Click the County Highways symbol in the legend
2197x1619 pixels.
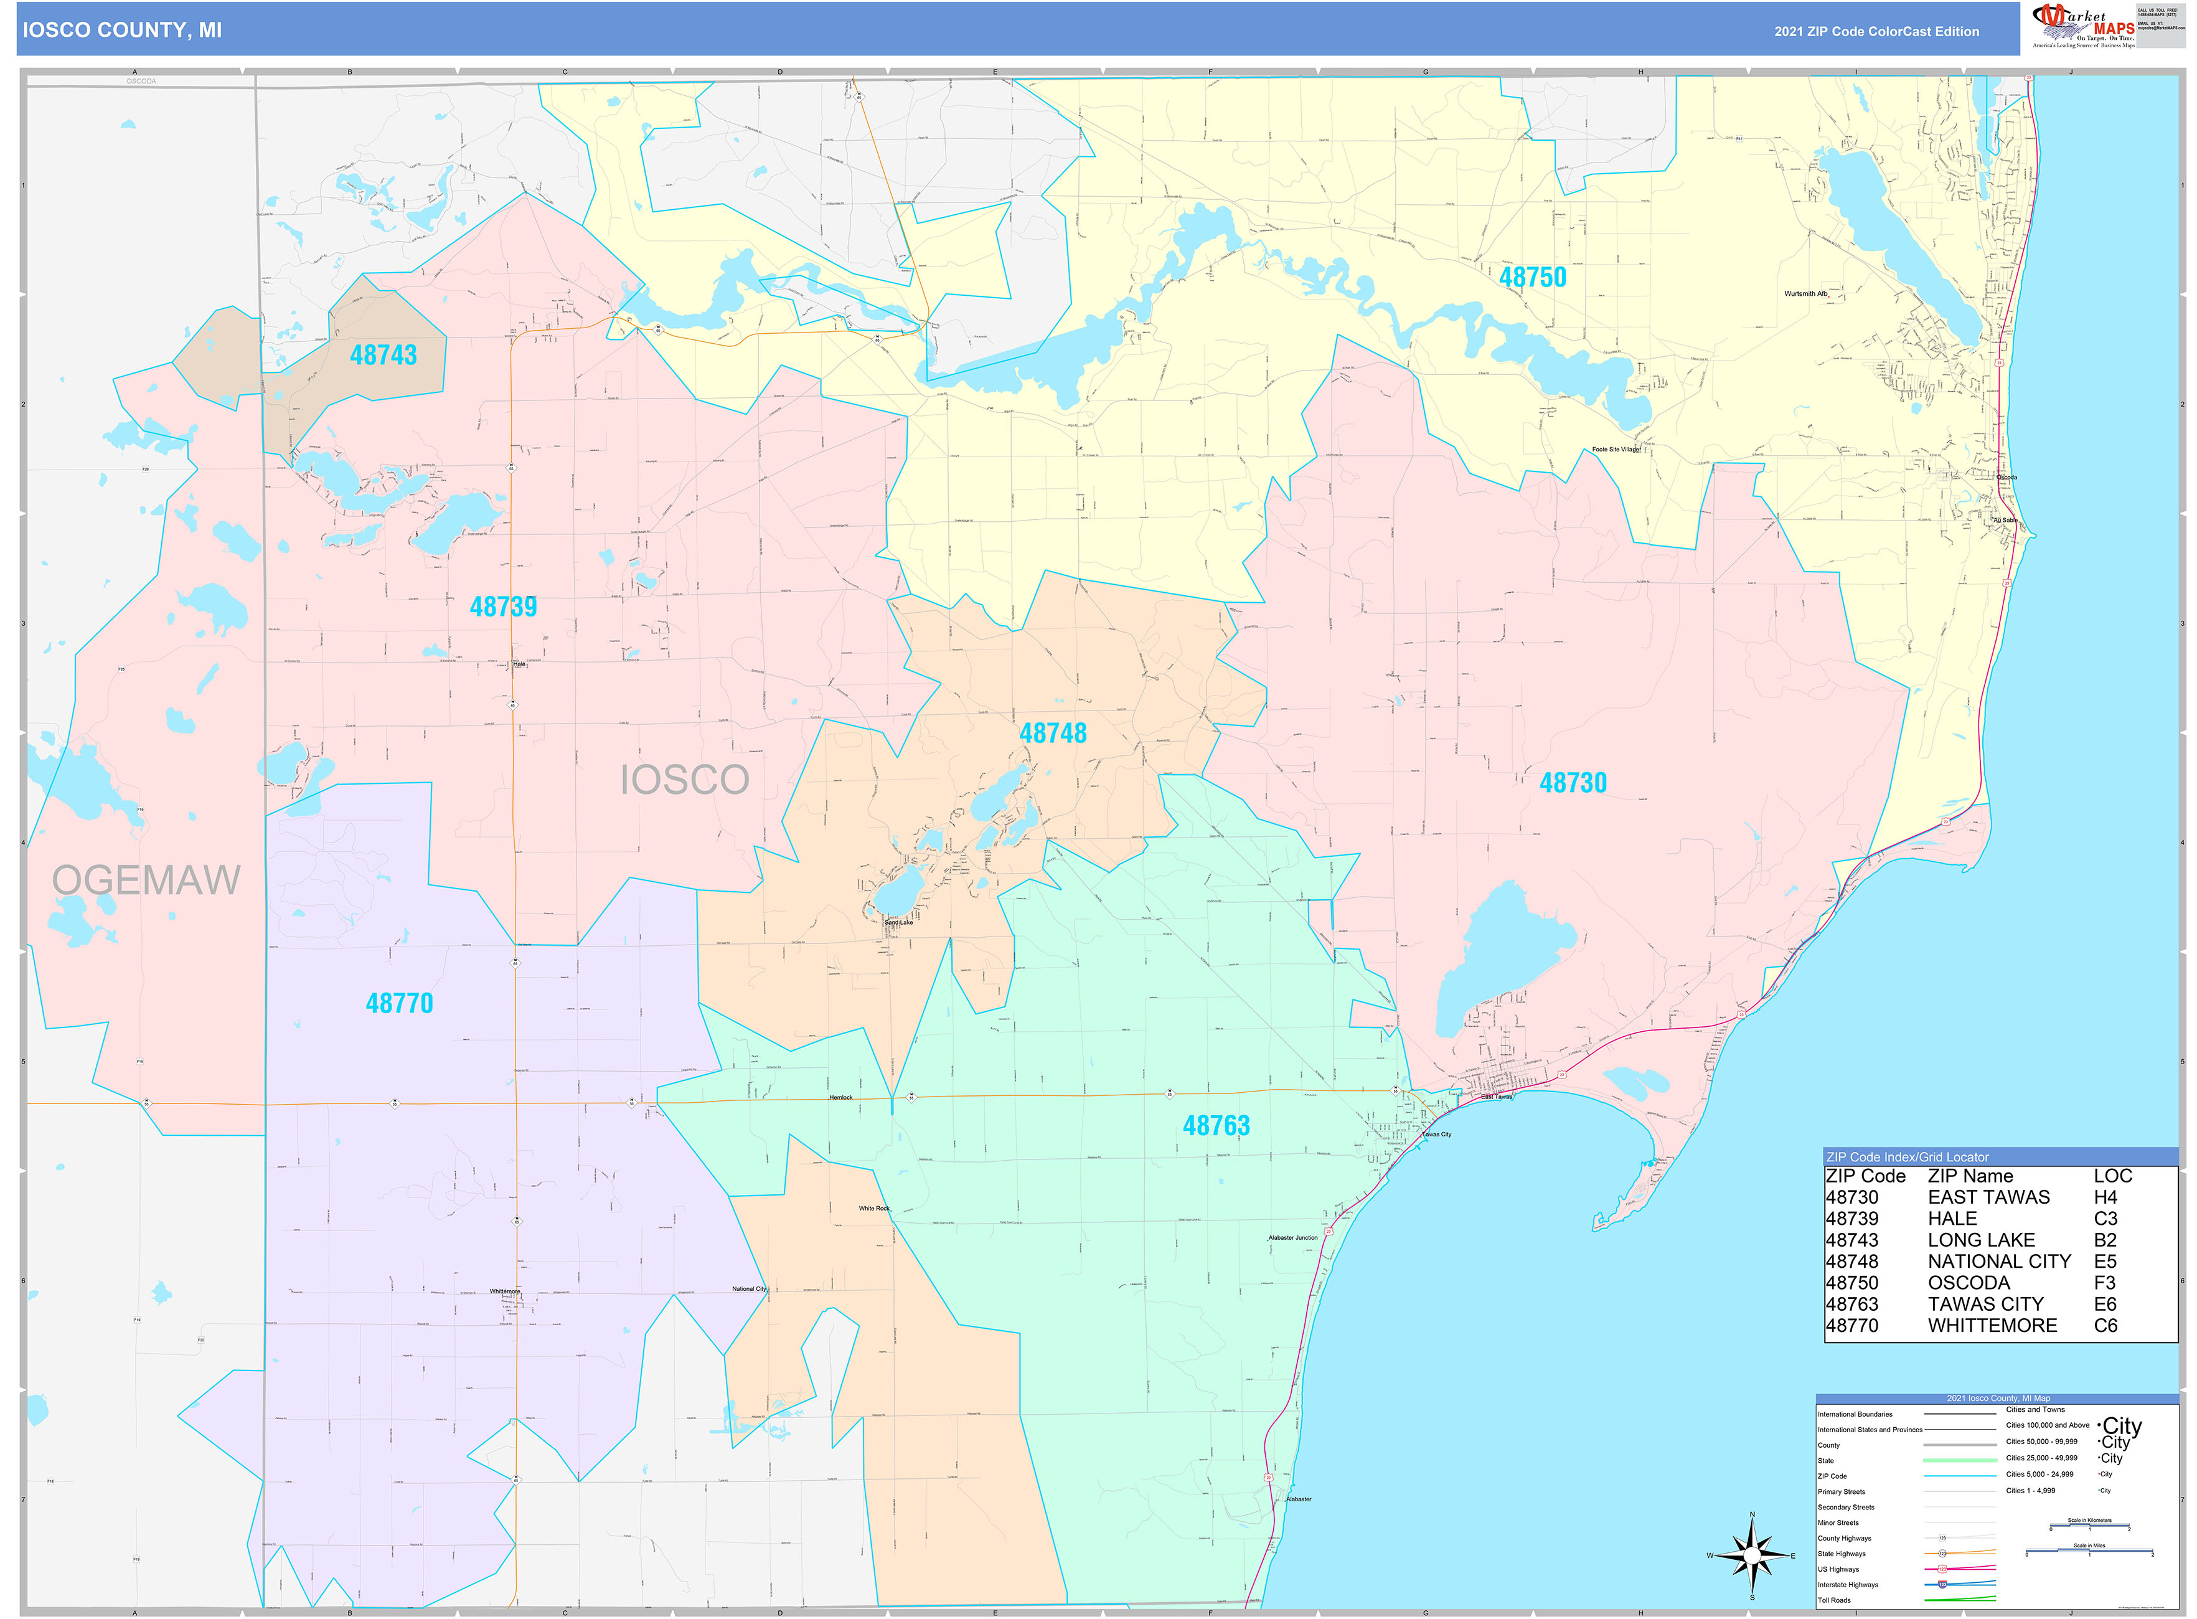(1943, 1537)
